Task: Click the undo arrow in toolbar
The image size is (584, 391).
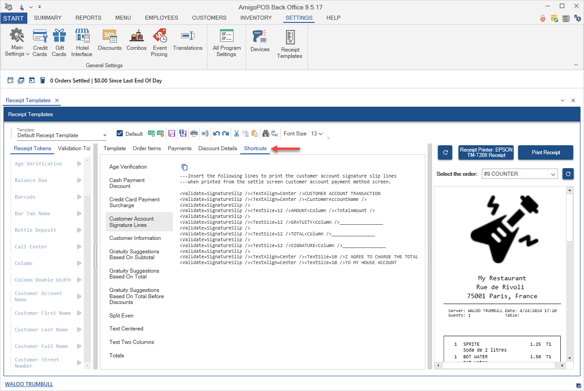Action: 216,134
